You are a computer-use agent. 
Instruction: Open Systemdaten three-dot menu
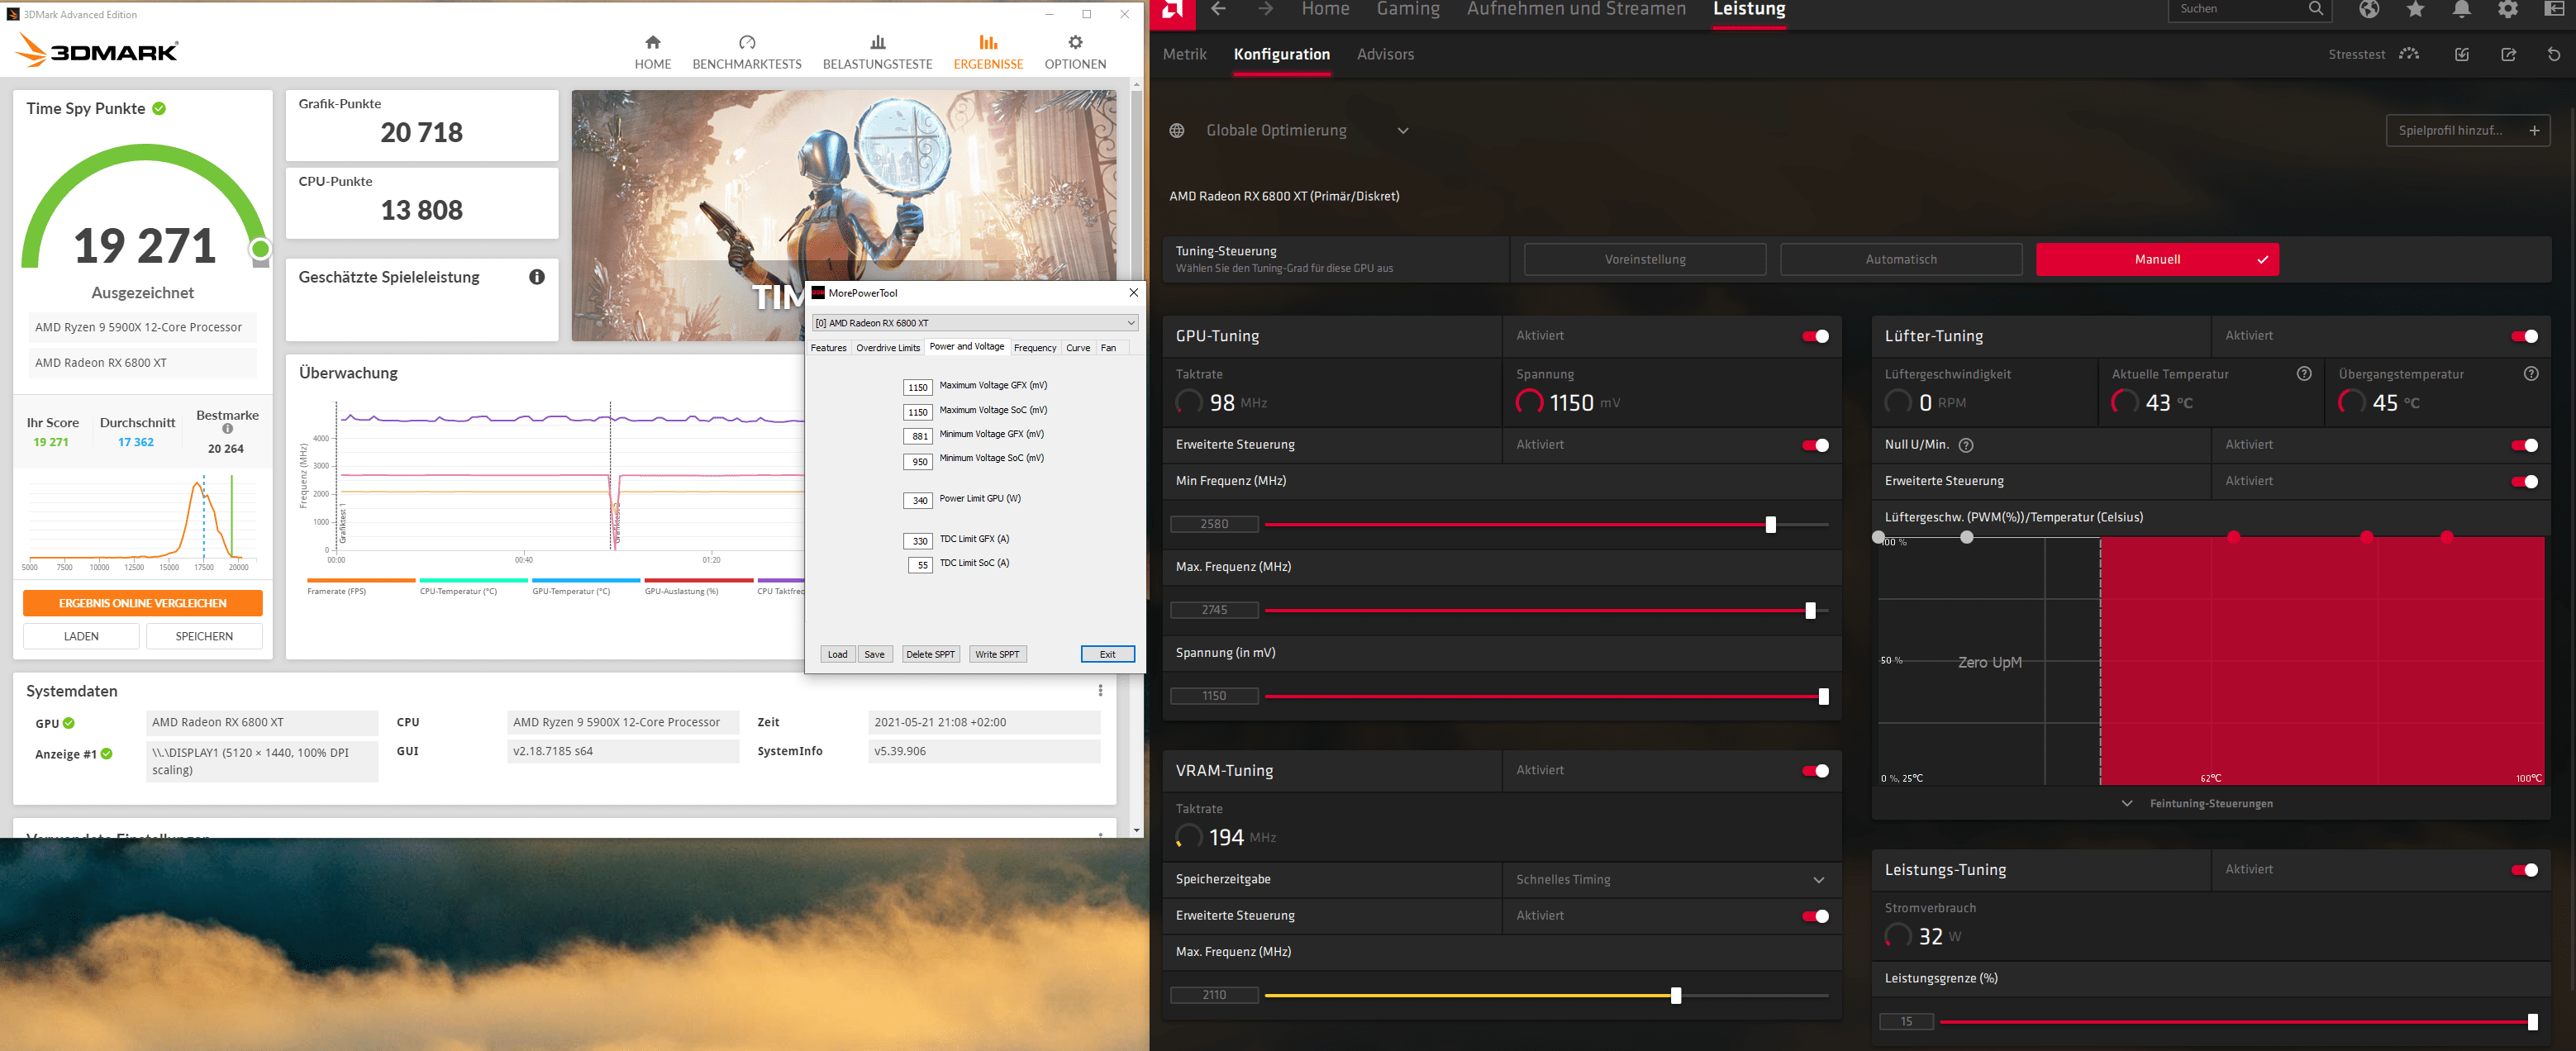(1100, 691)
